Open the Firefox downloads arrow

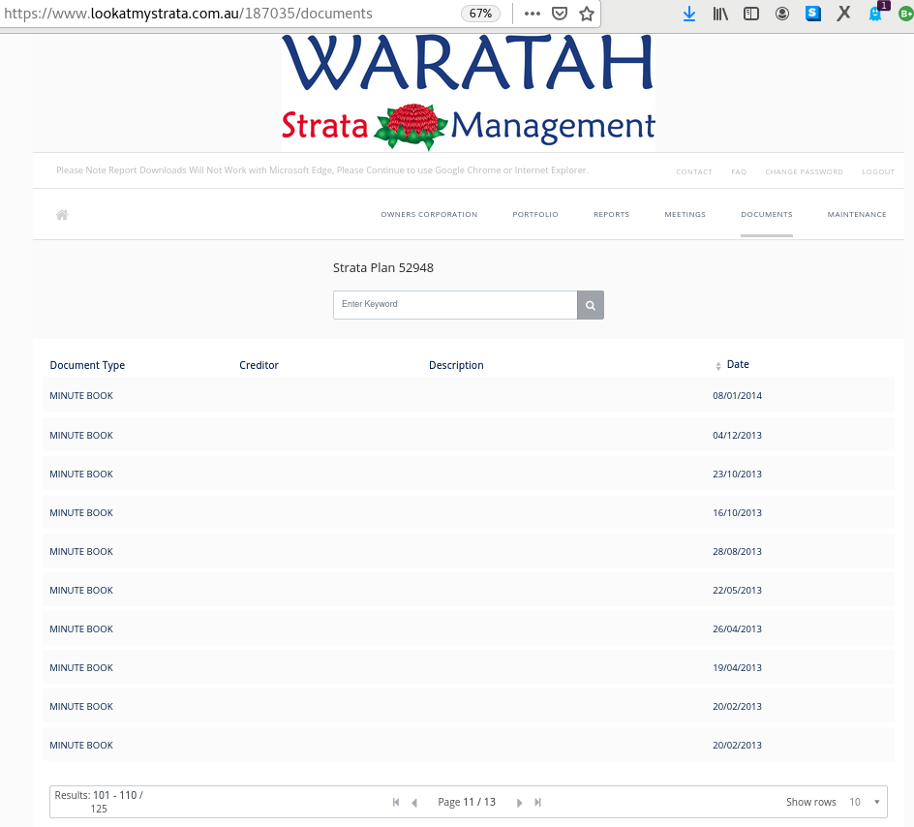tap(689, 14)
